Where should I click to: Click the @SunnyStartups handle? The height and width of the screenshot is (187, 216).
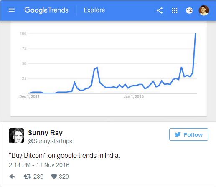click(x=50, y=141)
